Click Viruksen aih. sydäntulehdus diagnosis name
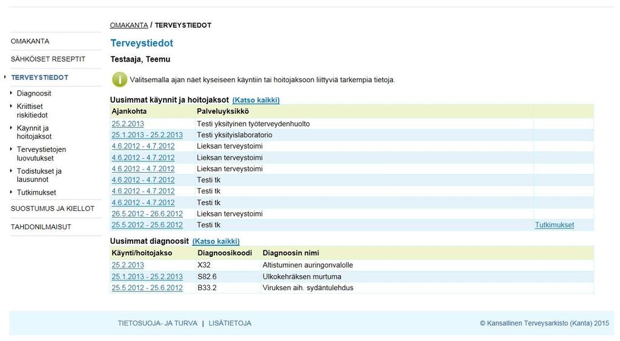 [x=308, y=288]
